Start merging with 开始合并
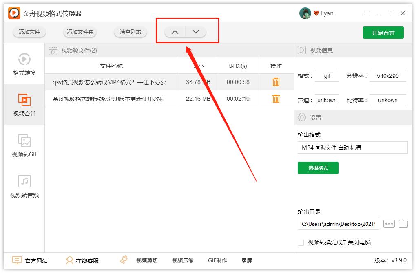The image size is (416, 273). click(383, 33)
